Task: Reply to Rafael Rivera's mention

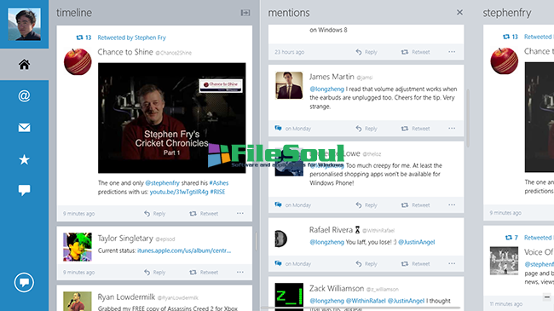Action: 366,263
